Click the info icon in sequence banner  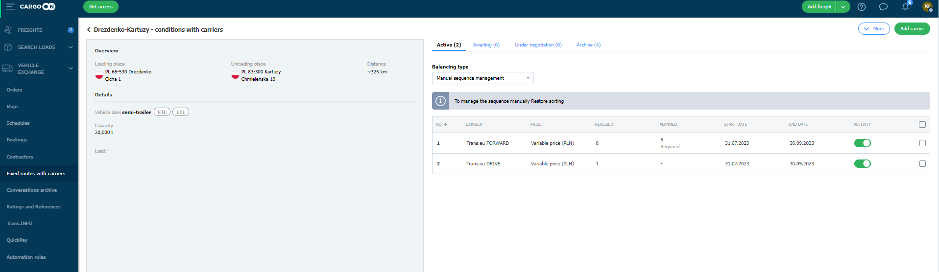coord(440,101)
